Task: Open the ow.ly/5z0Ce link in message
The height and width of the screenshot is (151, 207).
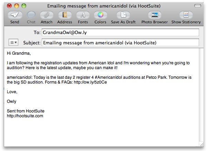Action: coord(90,82)
